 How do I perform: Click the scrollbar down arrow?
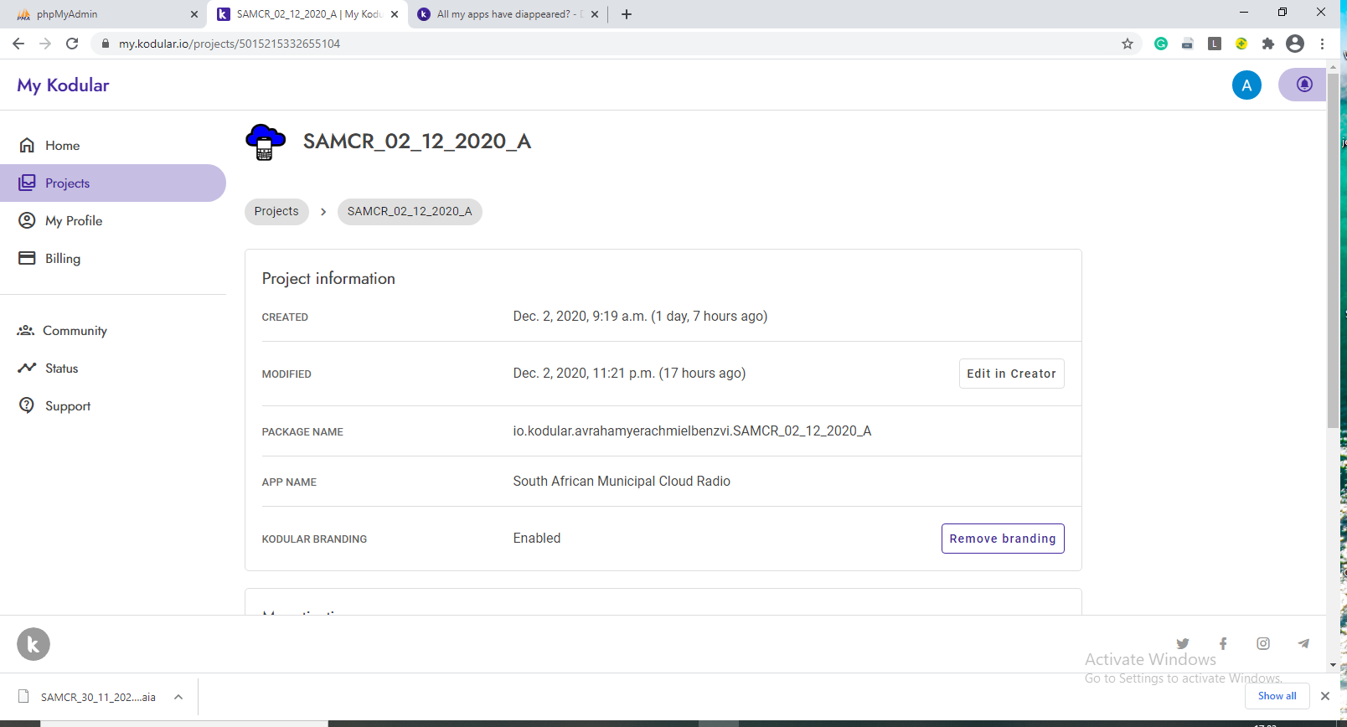[1333, 665]
